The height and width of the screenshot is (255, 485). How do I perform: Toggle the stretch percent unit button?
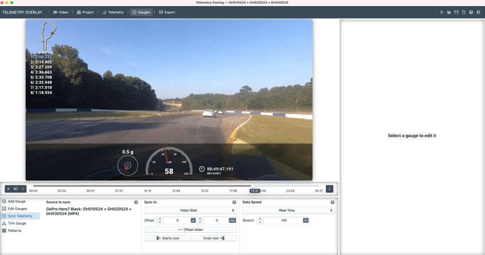point(306,220)
